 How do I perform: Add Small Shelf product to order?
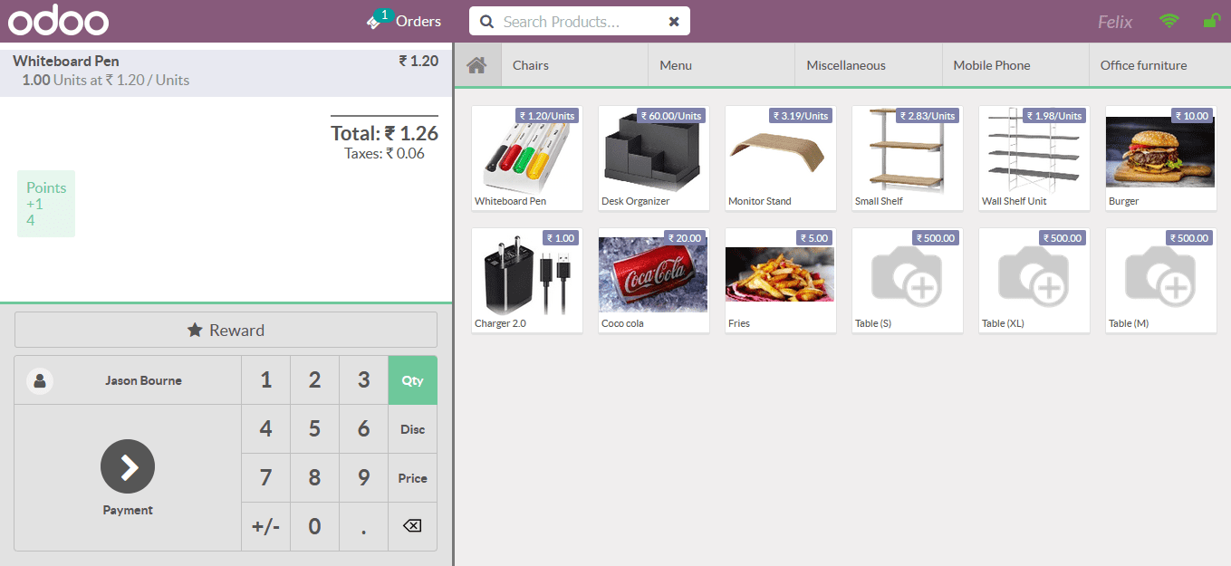click(908, 158)
